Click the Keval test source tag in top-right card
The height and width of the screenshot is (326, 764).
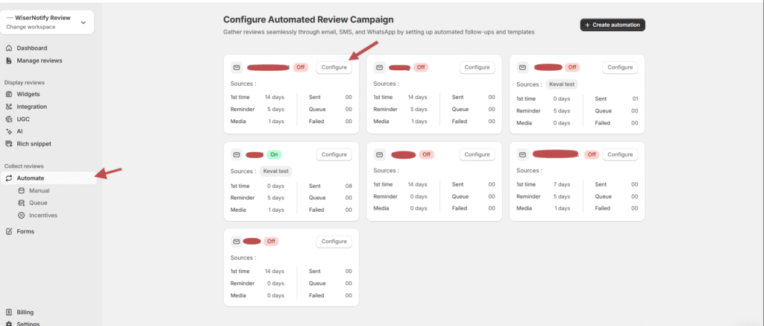(562, 84)
